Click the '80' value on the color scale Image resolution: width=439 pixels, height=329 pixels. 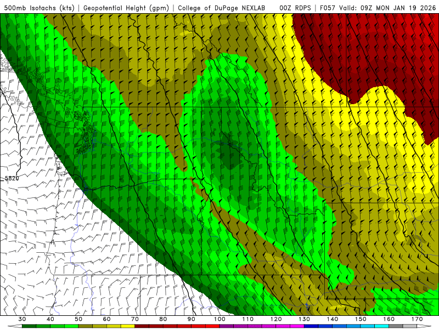163,319
